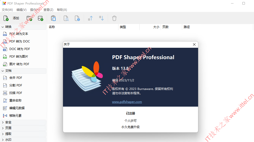Image resolution: width=254 pixels, height=142 pixels.
Task: Click 编译 2023/11/2 build text
Action: point(123,80)
